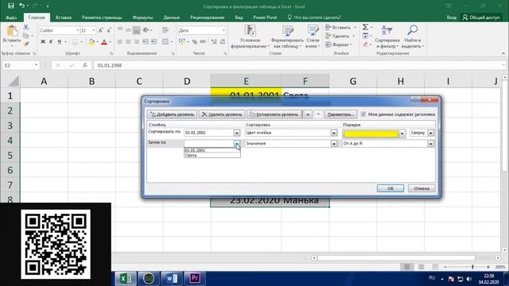Click 'Параметры...' button in Sort dialog

[x=340, y=114]
